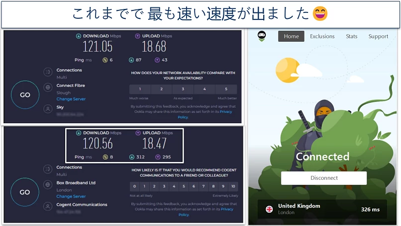Screen dimensions: 401x226
Task: Select rating 4 in network availability survey
Action: point(204,89)
